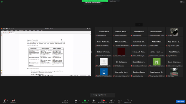
Task: Open Zoom Apps
Action: click(x=119, y=101)
